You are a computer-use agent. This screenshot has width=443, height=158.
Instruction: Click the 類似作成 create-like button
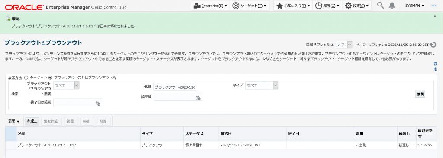[x=51, y=121]
